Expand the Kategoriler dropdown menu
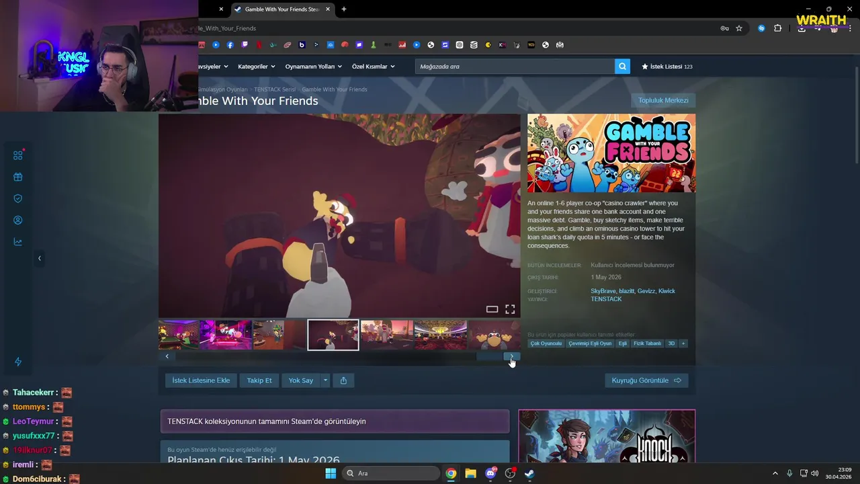The image size is (860, 484). [257, 67]
